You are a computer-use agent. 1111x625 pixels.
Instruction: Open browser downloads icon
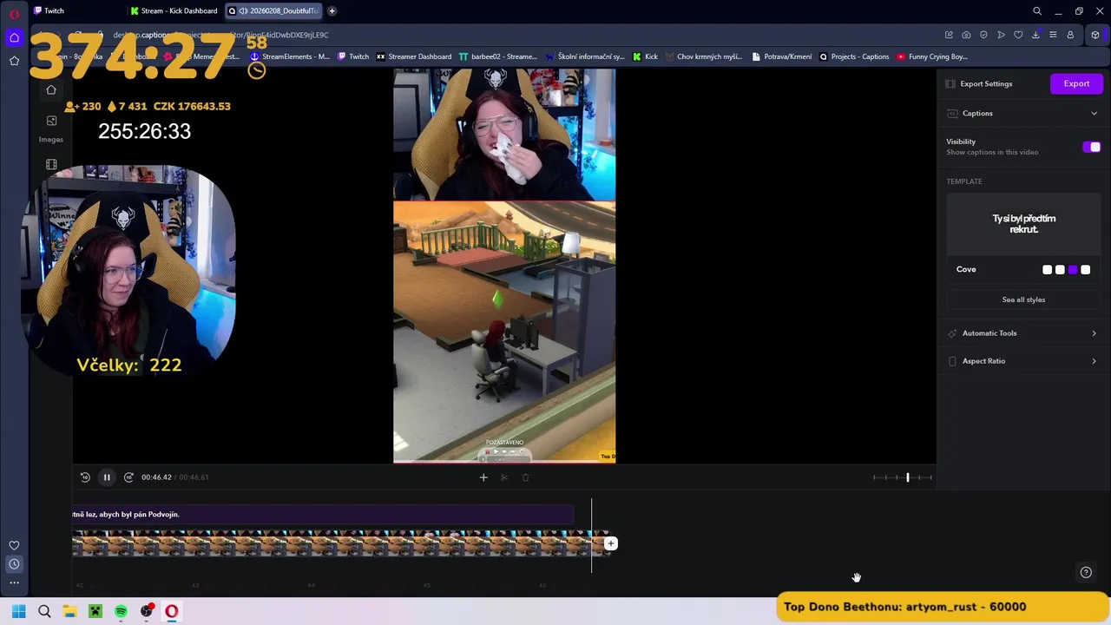(x=1035, y=35)
